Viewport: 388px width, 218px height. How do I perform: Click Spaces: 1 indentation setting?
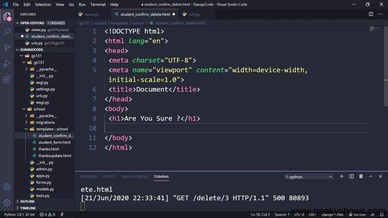click(x=282, y=214)
